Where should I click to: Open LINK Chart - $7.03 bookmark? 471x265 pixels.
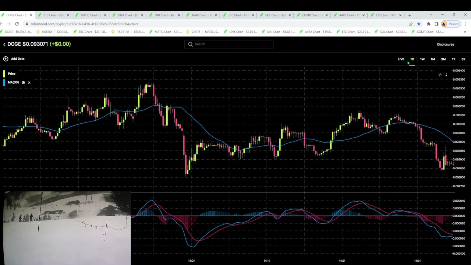click(x=240, y=32)
